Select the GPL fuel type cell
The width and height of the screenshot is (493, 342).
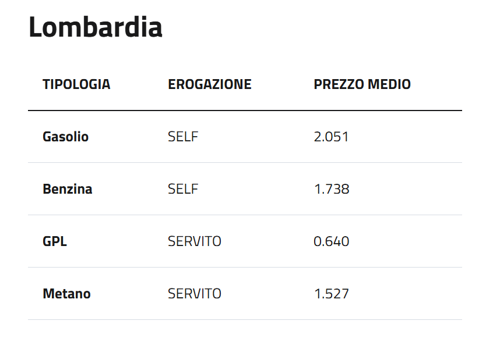[55, 241]
